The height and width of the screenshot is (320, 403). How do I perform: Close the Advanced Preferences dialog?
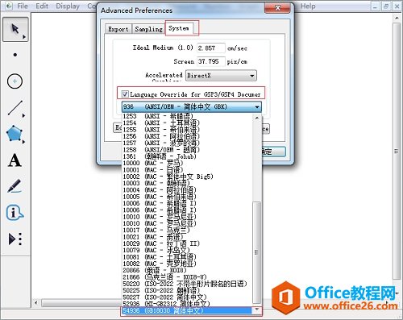click(x=277, y=8)
